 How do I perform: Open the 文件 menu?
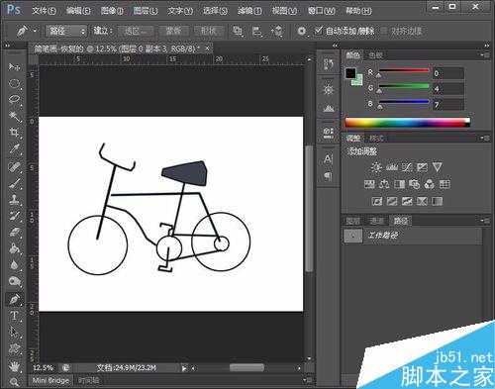coord(44,11)
